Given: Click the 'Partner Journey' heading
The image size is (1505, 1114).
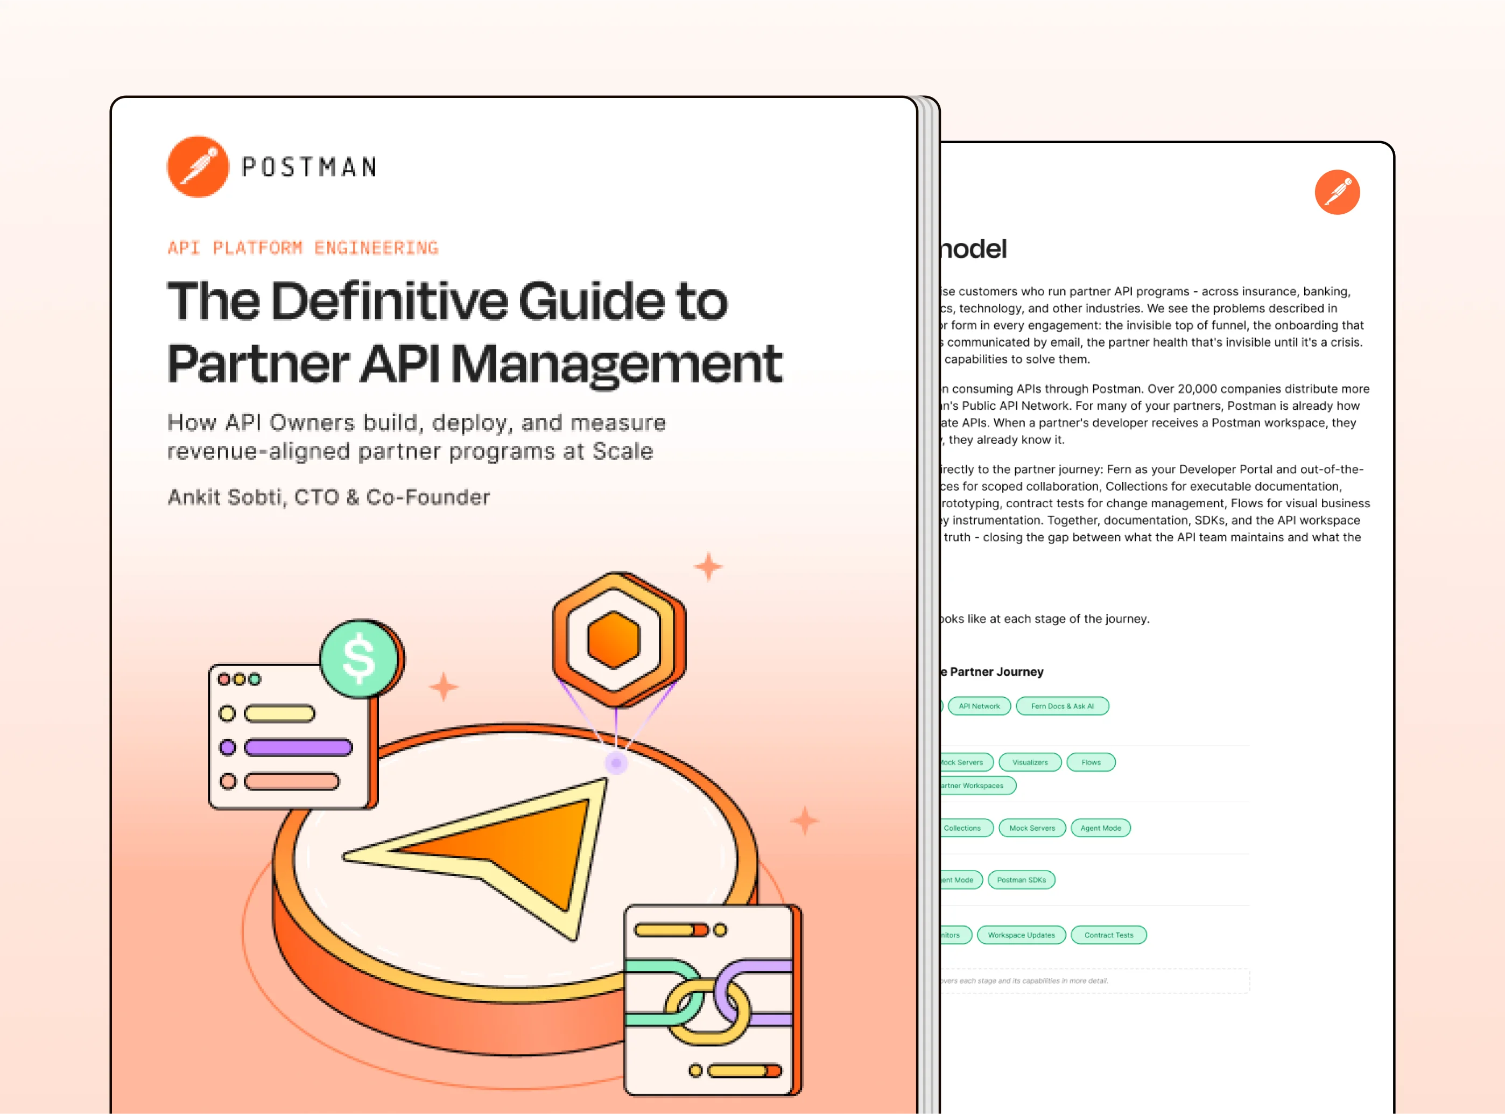Looking at the screenshot, I should [x=996, y=671].
